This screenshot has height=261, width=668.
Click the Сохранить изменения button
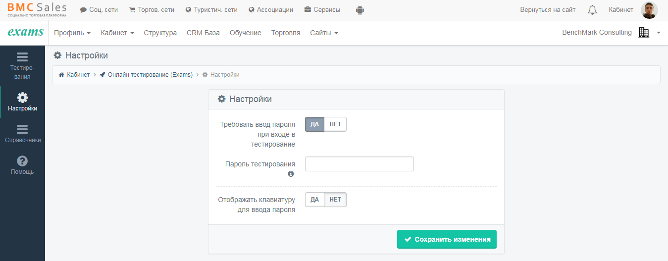point(447,239)
